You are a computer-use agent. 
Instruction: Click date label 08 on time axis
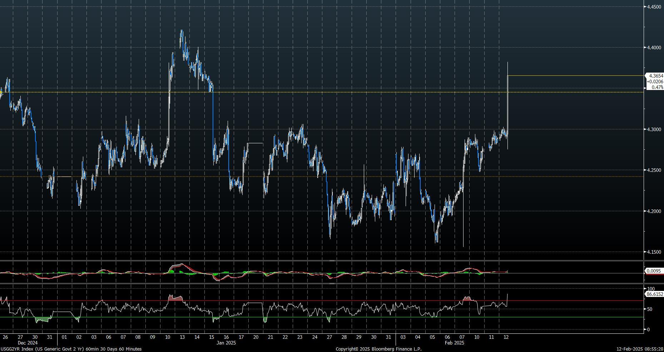138,337
